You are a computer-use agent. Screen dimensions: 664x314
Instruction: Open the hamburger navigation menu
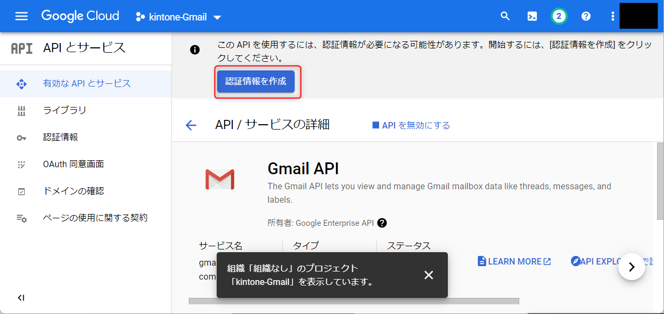tap(22, 16)
